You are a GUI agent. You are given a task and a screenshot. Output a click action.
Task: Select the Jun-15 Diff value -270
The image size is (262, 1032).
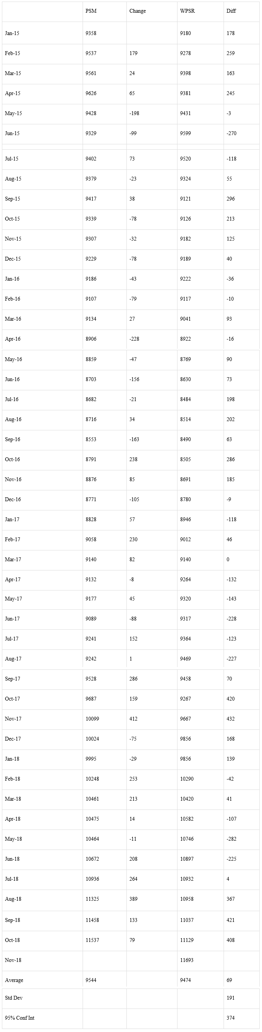point(231,134)
